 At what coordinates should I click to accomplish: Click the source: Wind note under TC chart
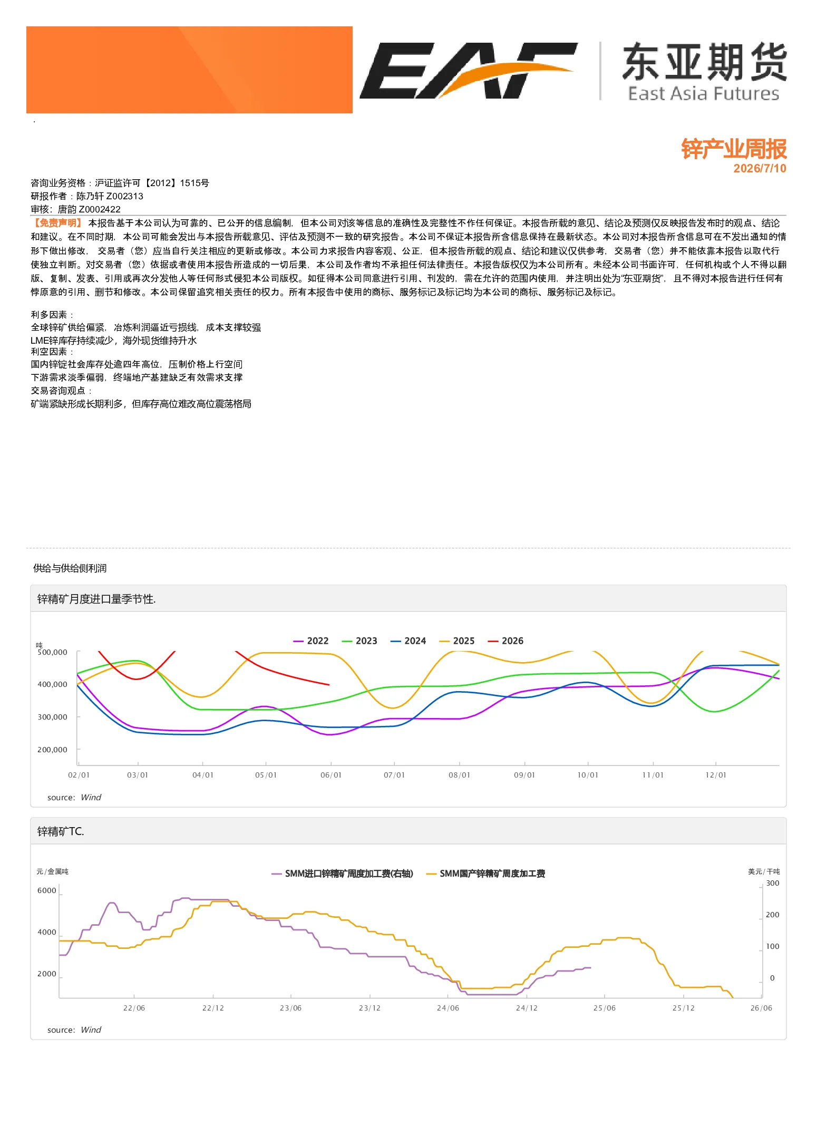74,1030
